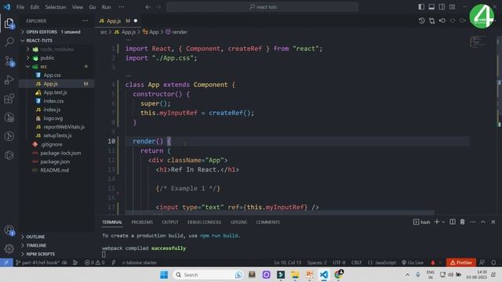Open the Manage gear settings icon
The width and height of the screenshot is (502, 282).
pos(9,248)
